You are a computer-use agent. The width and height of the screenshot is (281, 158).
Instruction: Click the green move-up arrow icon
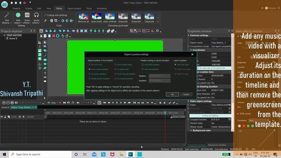[x=91, y=31]
